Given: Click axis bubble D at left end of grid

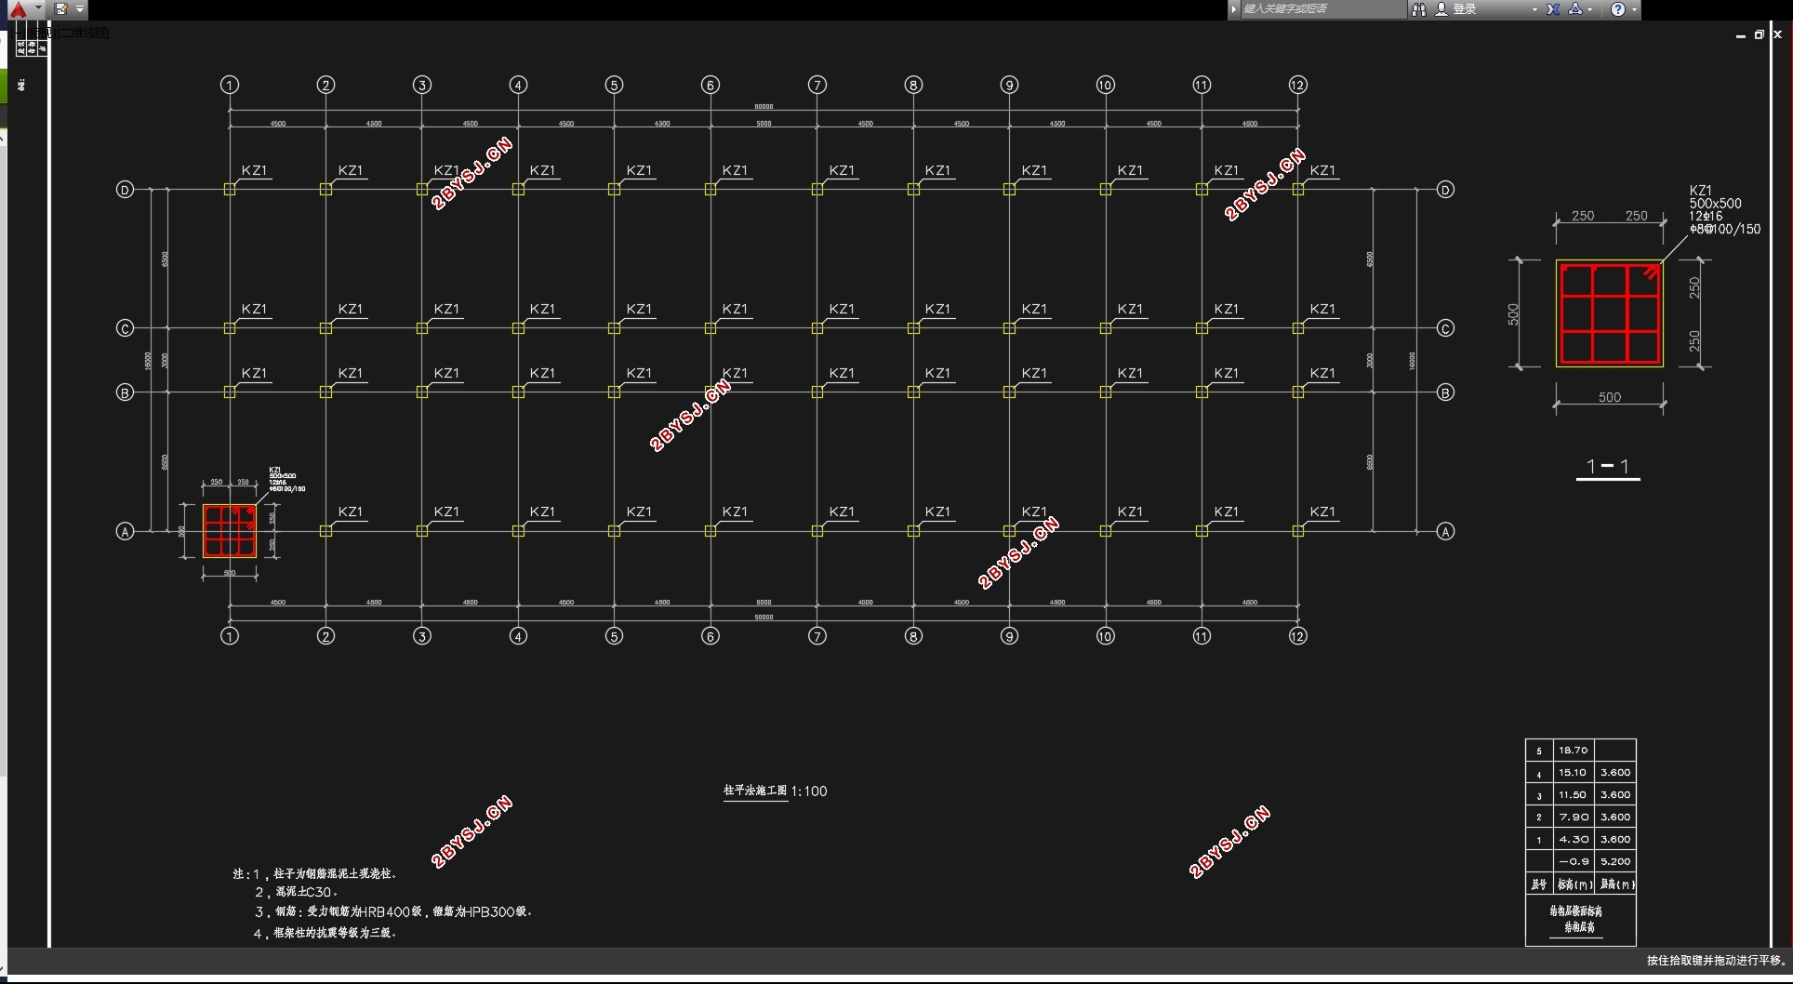Looking at the screenshot, I should (125, 190).
